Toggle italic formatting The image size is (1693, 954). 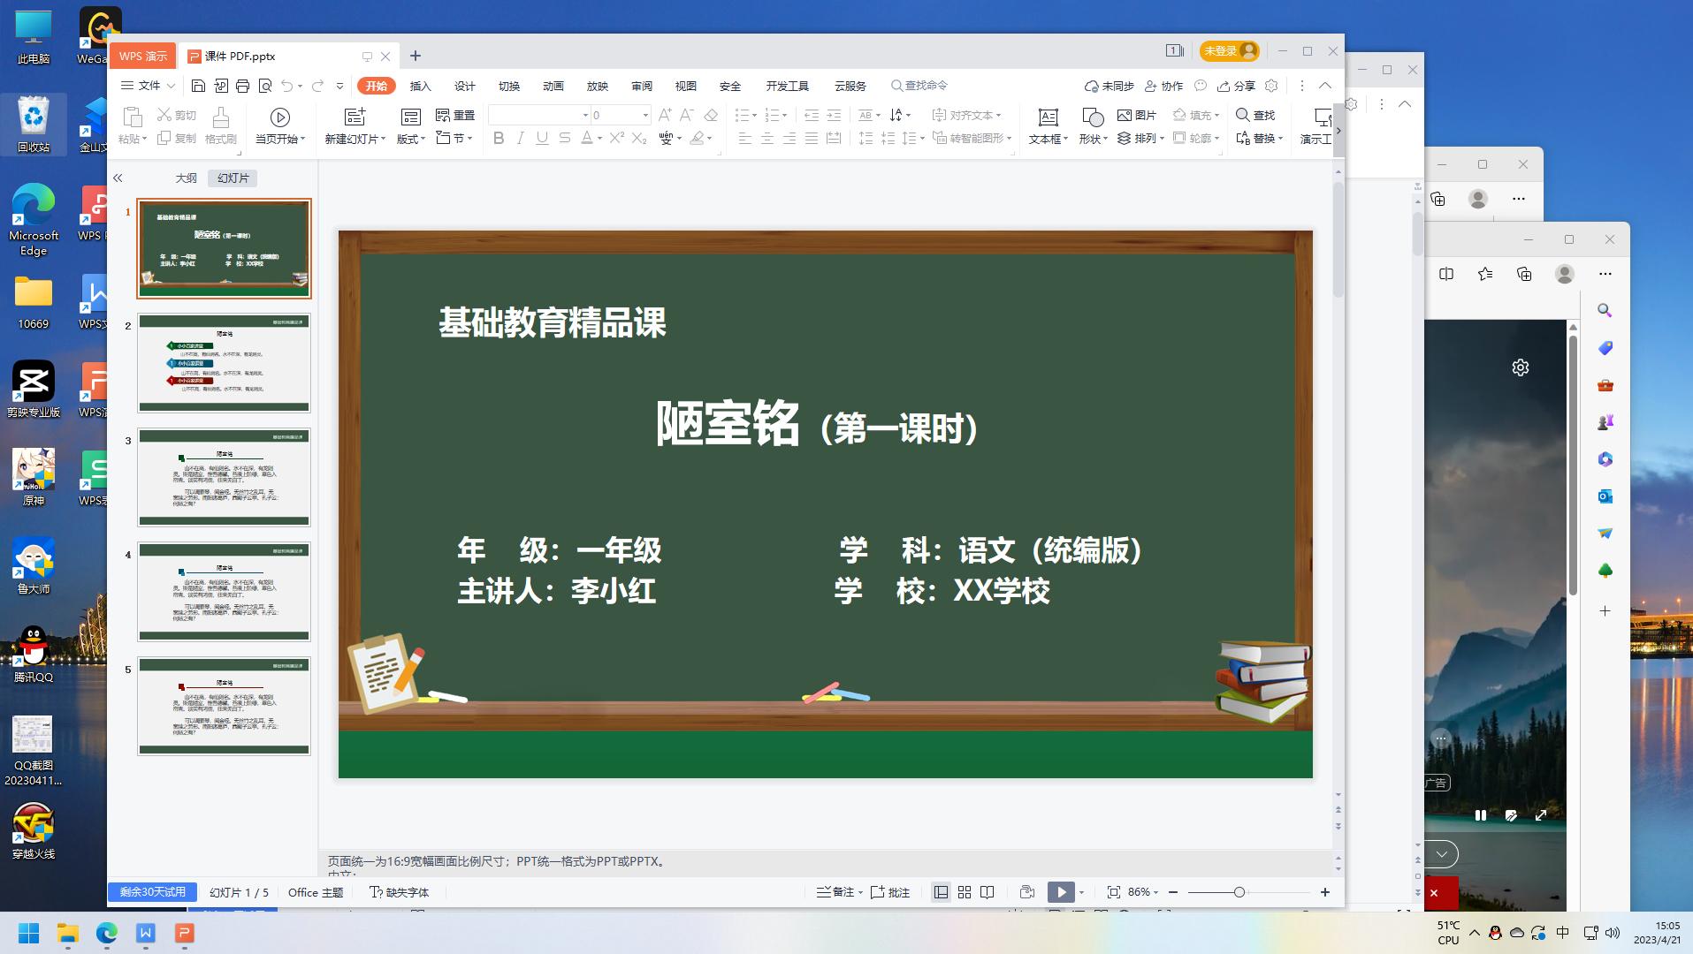(x=520, y=138)
